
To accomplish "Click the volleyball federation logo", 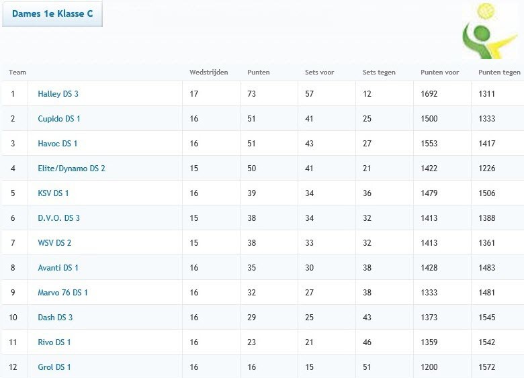I will (x=490, y=30).
